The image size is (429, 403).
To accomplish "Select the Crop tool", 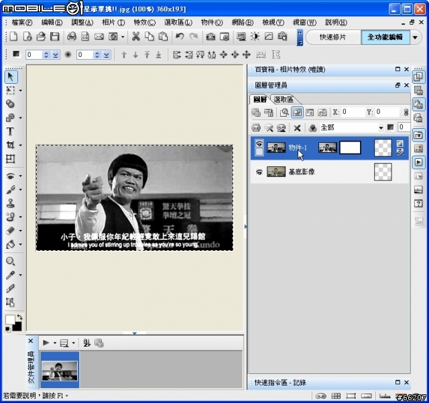I will pyautogui.click(x=10, y=145).
